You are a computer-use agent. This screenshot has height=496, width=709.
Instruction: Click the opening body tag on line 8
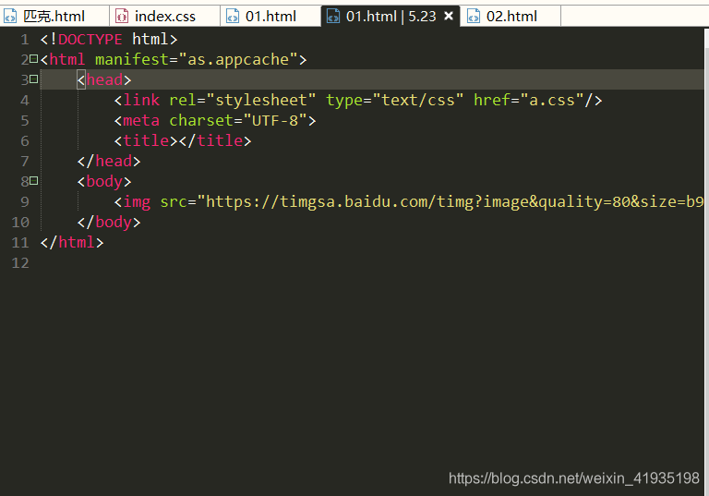[104, 181]
